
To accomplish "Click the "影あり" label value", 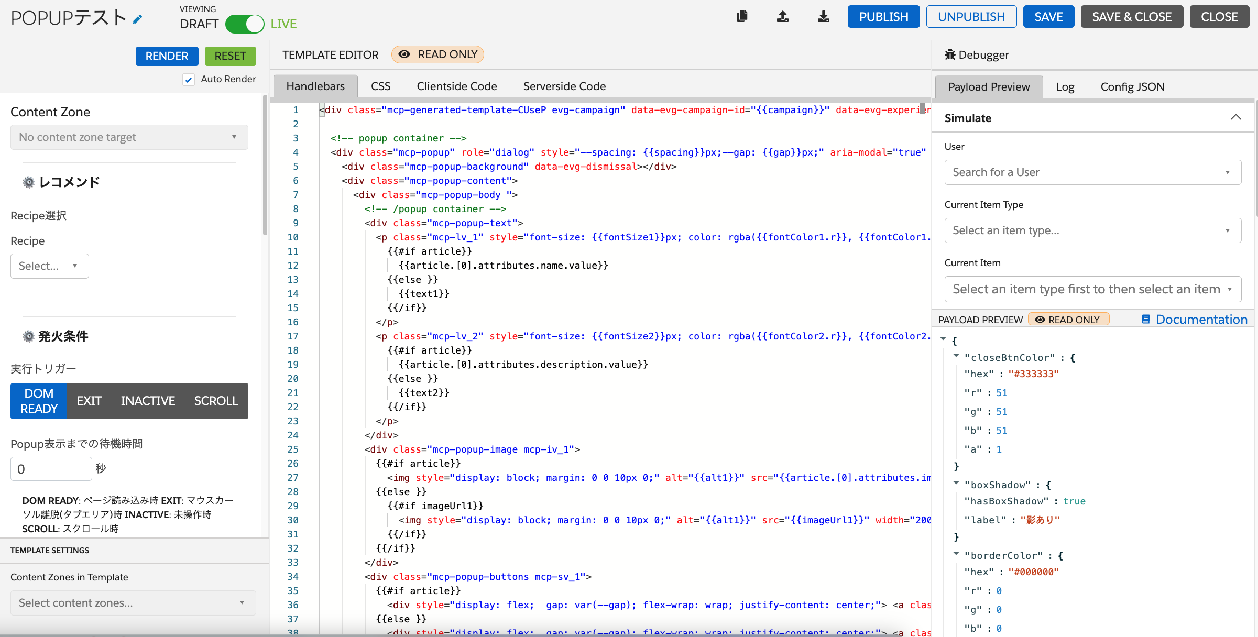I will pos(1040,520).
